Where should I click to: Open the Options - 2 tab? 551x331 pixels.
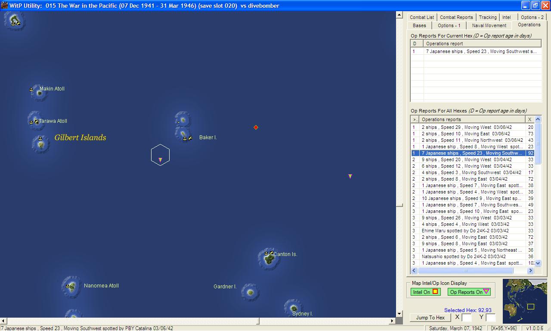532,17
